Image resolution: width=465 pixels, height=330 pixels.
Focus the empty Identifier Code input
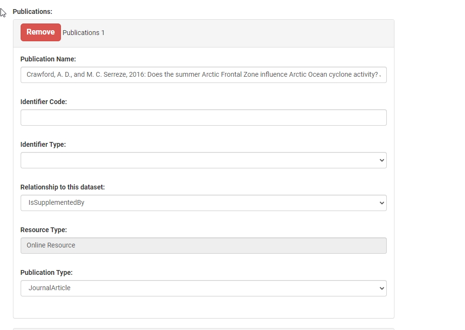[x=203, y=118]
